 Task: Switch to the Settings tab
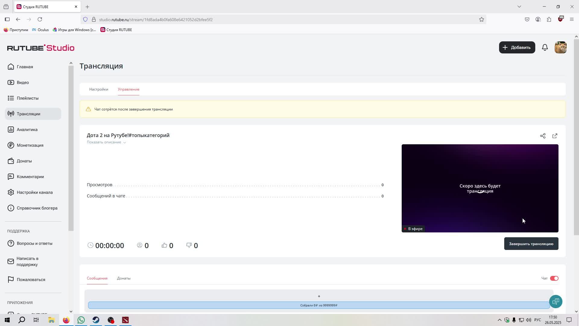point(99,89)
